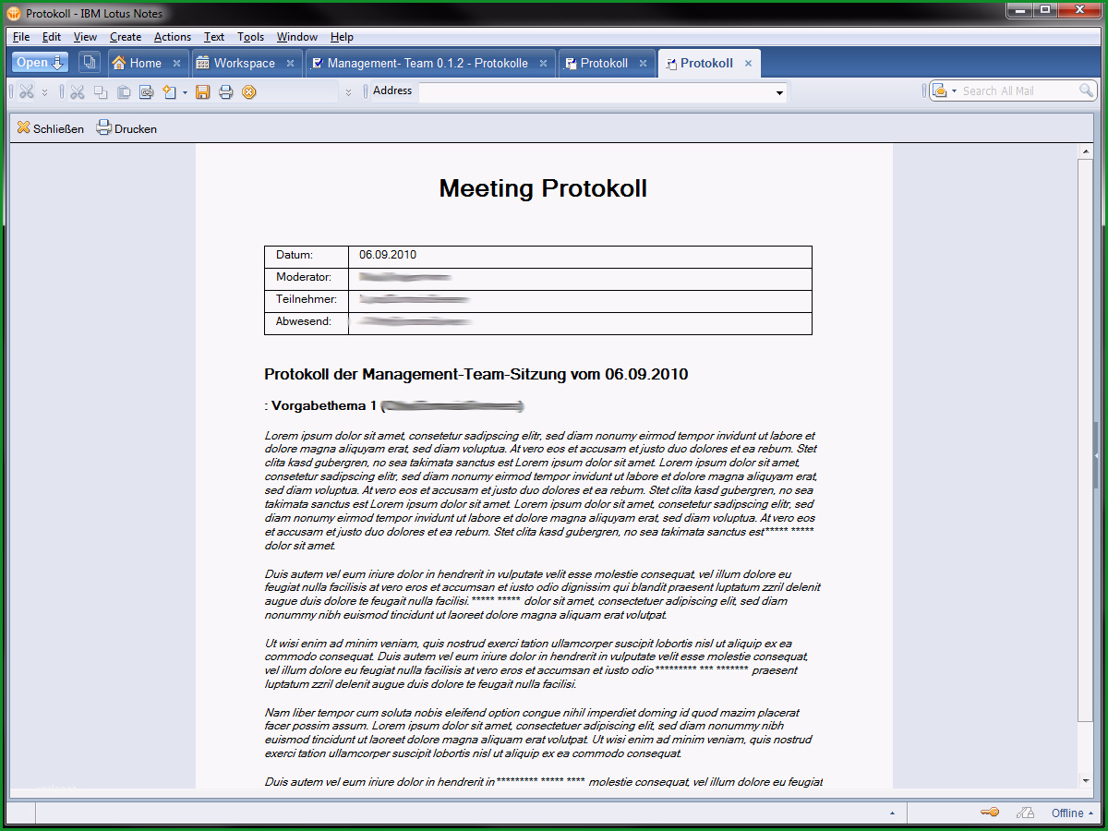Screen dimensions: 1108x831
Task: Click the link/attachment toolbar icon
Action: click(x=146, y=91)
